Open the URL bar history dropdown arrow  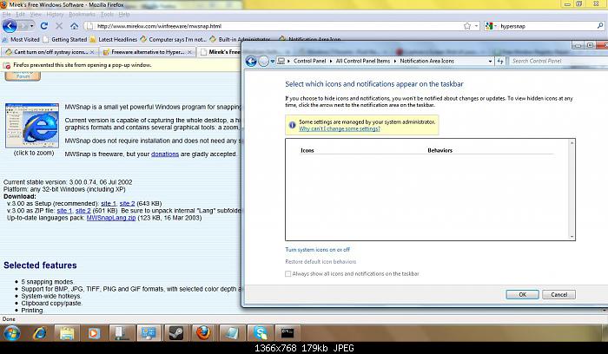tap(476, 26)
